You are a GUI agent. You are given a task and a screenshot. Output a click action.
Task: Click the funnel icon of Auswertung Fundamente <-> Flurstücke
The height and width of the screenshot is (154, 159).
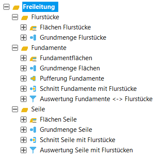coord(33,99)
